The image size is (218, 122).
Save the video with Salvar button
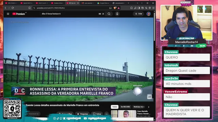pyautogui.click(x=97, y=114)
